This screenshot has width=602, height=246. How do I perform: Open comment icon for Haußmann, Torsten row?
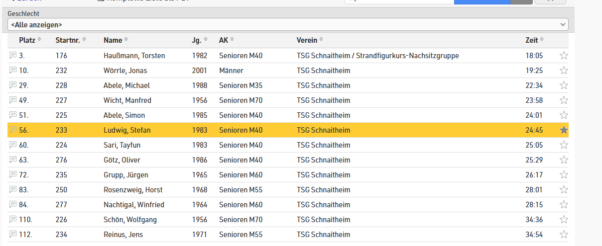pos(13,56)
